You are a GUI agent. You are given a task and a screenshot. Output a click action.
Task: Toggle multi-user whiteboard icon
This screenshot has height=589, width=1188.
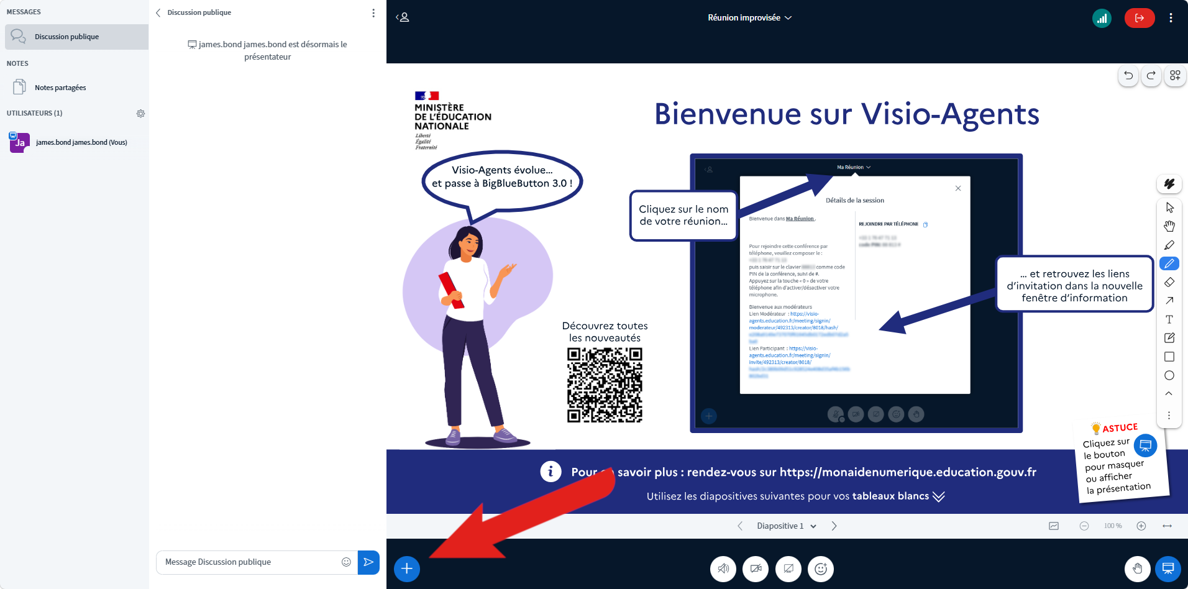pos(1054,526)
